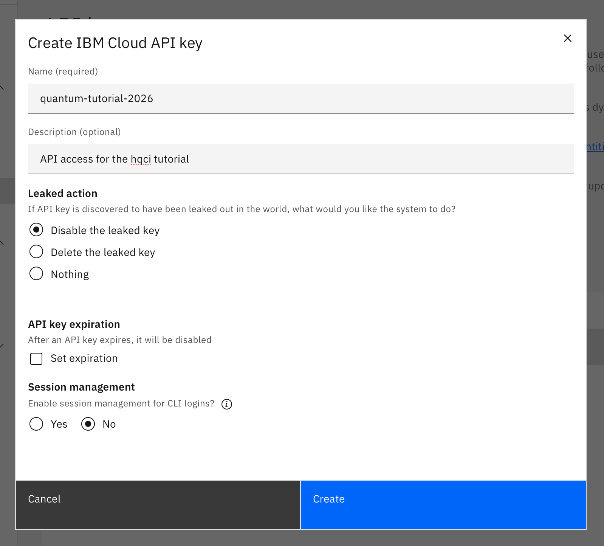Screen dimensions: 604x546
Task: Choose Nothing as leaked action
Action: [x=36, y=274]
